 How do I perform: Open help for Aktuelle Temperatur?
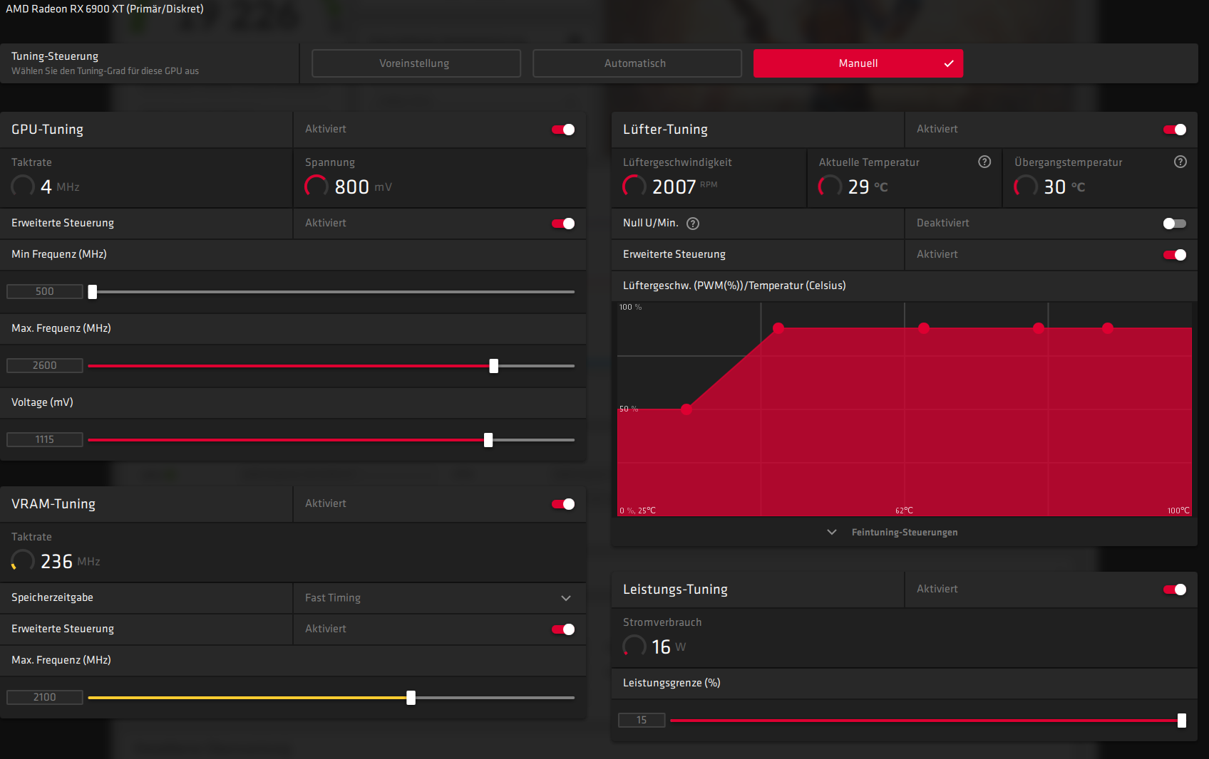(x=984, y=162)
